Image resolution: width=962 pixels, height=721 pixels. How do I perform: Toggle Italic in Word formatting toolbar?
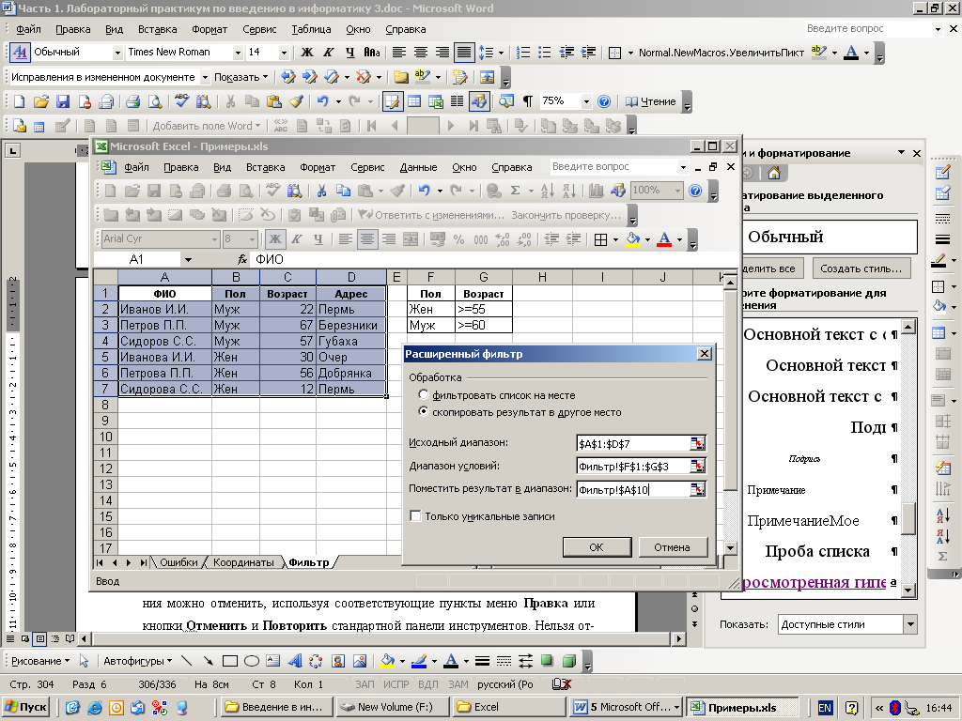click(329, 53)
